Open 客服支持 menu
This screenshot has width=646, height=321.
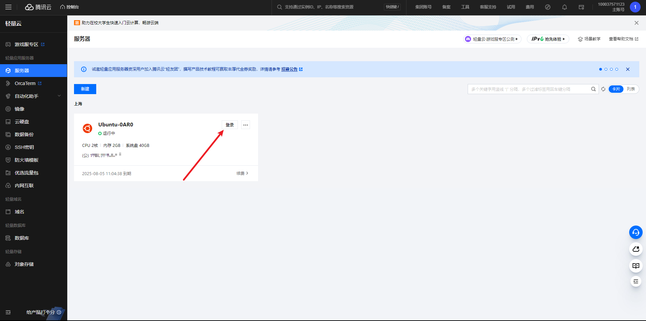click(488, 7)
